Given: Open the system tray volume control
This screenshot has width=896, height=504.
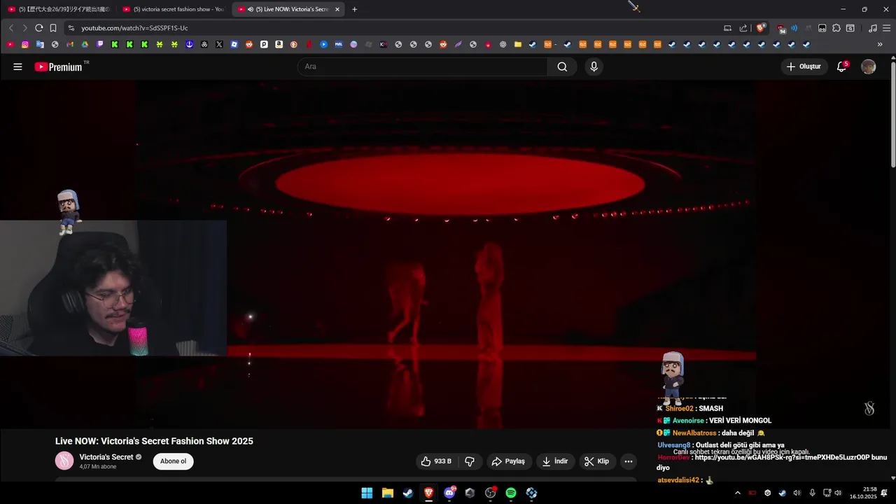Looking at the screenshot, I should point(838,493).
